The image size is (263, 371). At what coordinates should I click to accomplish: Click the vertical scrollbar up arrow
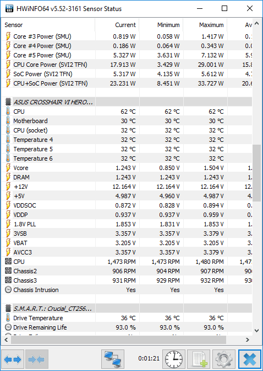pyautogui.click(x=256, y=24)
